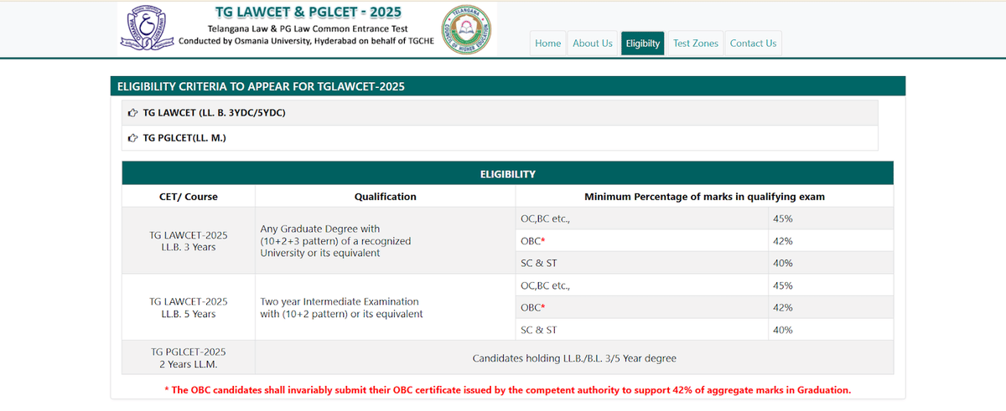This screenshot has height=411, width=1006.
Task: Click the red OBC certificate footnote
Action: [x=508, y=390]
